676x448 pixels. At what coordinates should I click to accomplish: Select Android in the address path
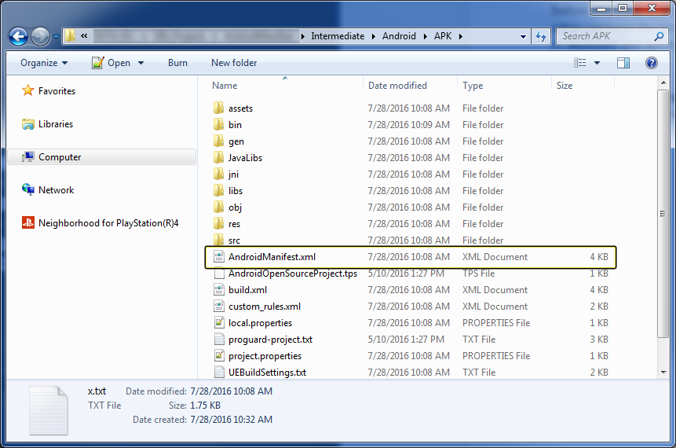[399, 36]
